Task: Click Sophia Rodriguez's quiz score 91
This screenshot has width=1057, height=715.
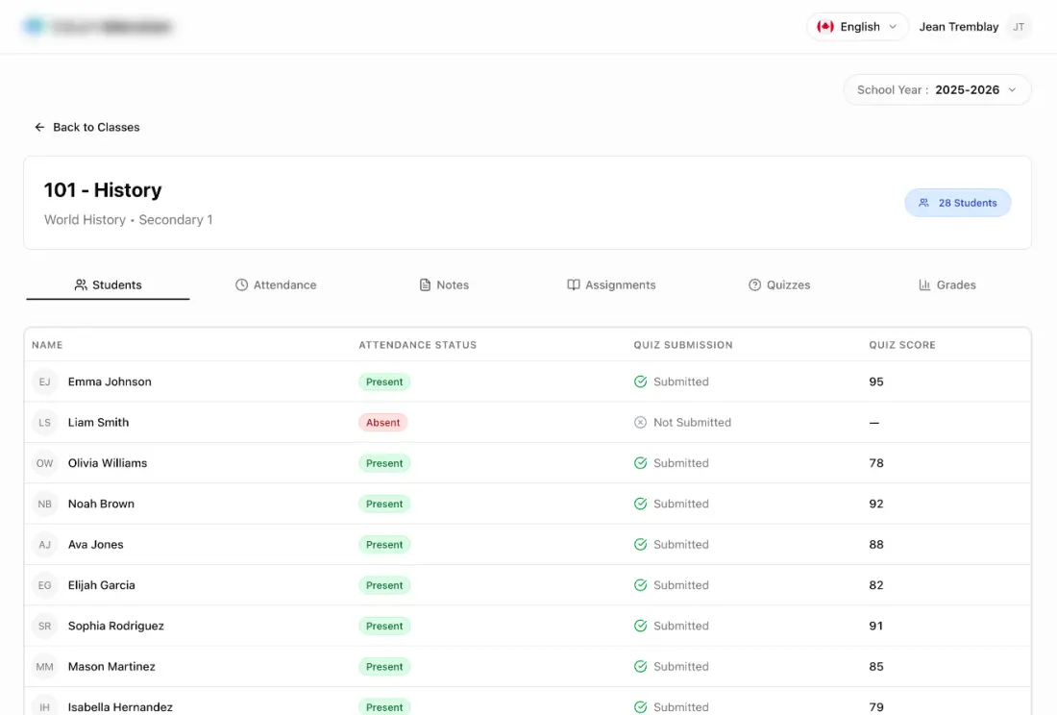Action: coord(875,626)
